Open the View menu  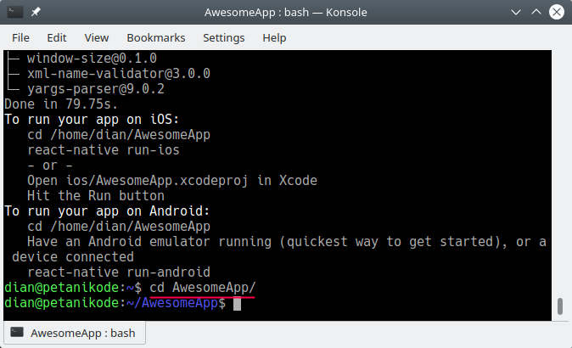[x=97, y=37]
